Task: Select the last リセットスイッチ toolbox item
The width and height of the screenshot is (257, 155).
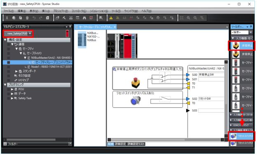Action: tap(242, 143)
